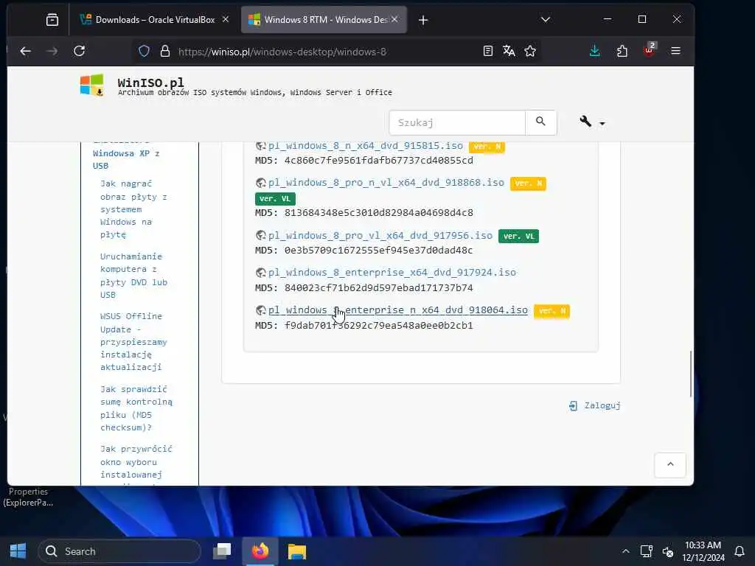The image size is (755, 566).
Task: Go forward with the forward arrow
Action: 52,51
